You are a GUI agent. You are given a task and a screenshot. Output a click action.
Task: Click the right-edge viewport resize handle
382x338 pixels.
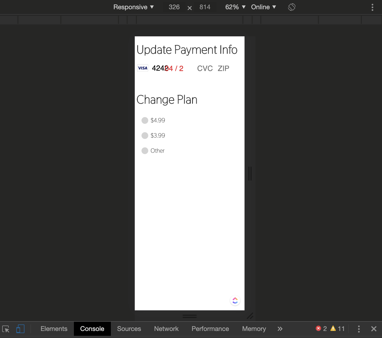click(x=250, y=174)
